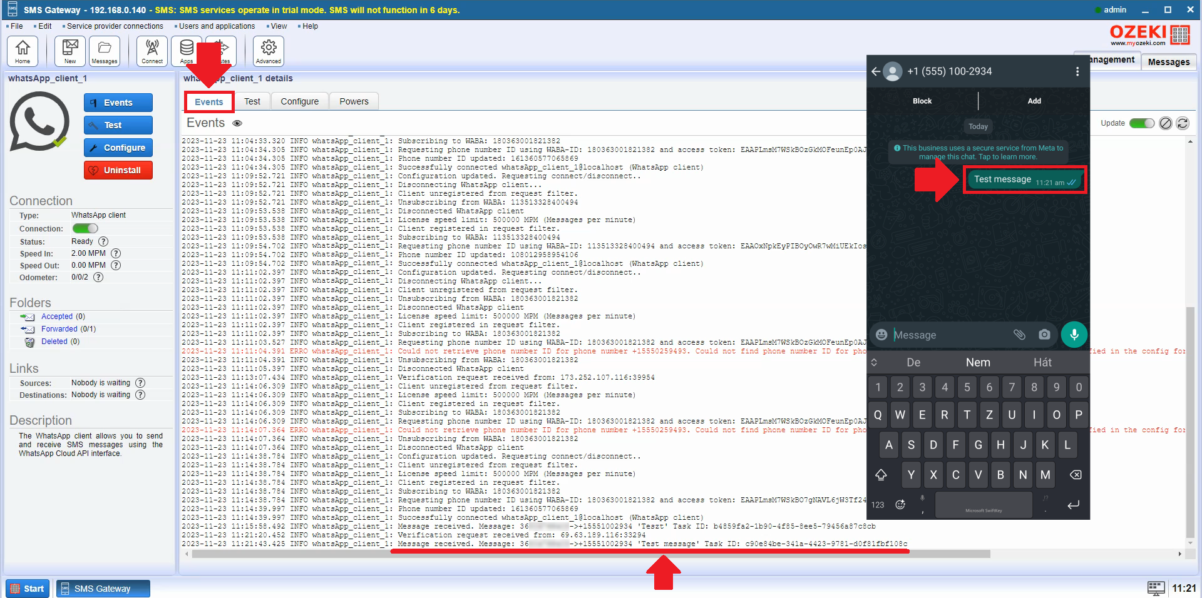Click help icon next to Speed Out
The image size is (1202, 598).
point(116,265)
